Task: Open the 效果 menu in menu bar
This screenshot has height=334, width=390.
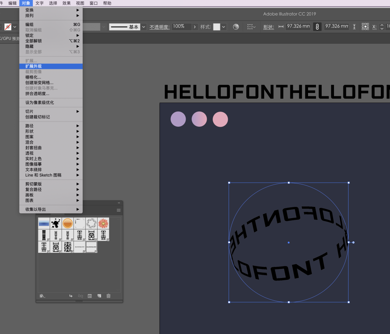Action: point(66,3)
